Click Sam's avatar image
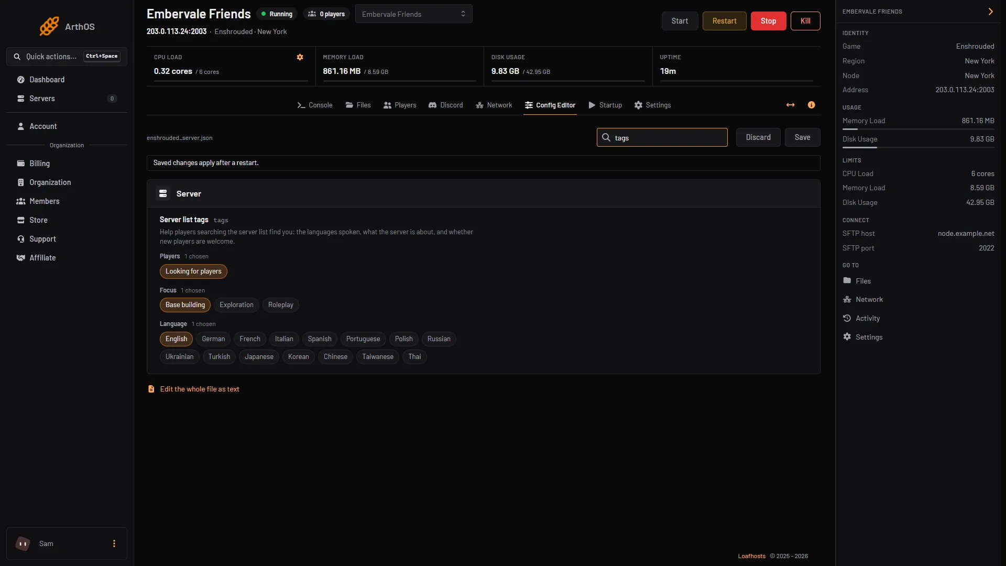The height and width of the screenshot is (566, 1006). (x=23, y=543)
